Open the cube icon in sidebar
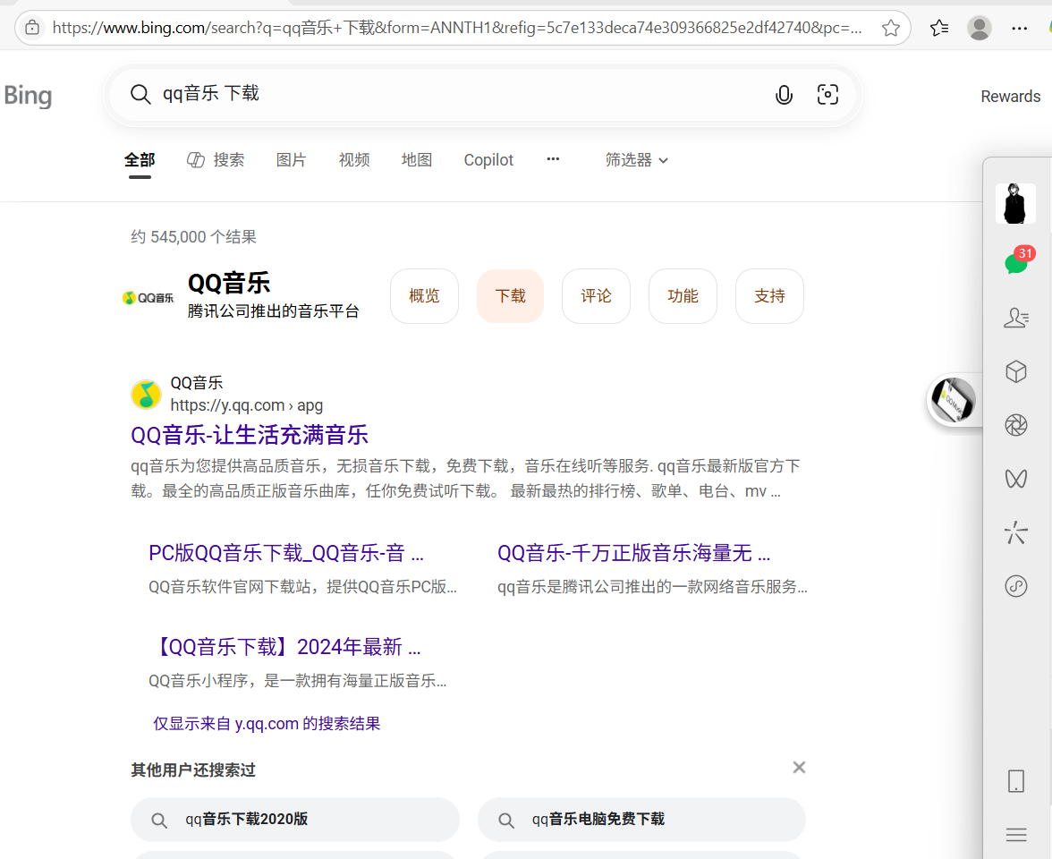This screenshot has width=1052, height=859. point(1016,371)
